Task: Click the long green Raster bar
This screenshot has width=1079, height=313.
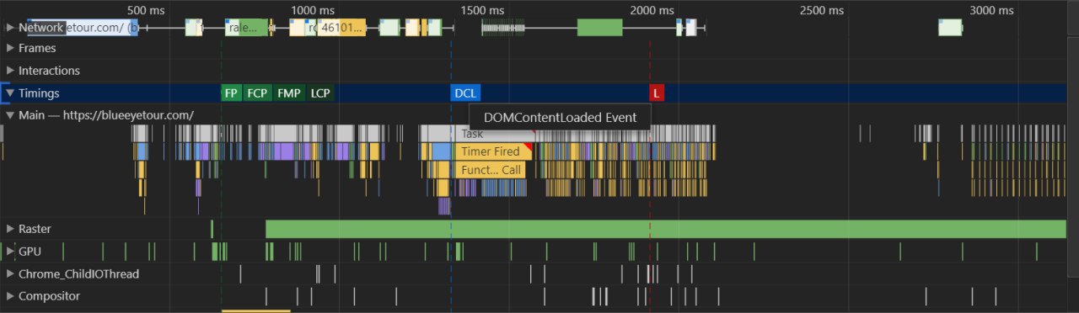Action: [x=666, y=229]
